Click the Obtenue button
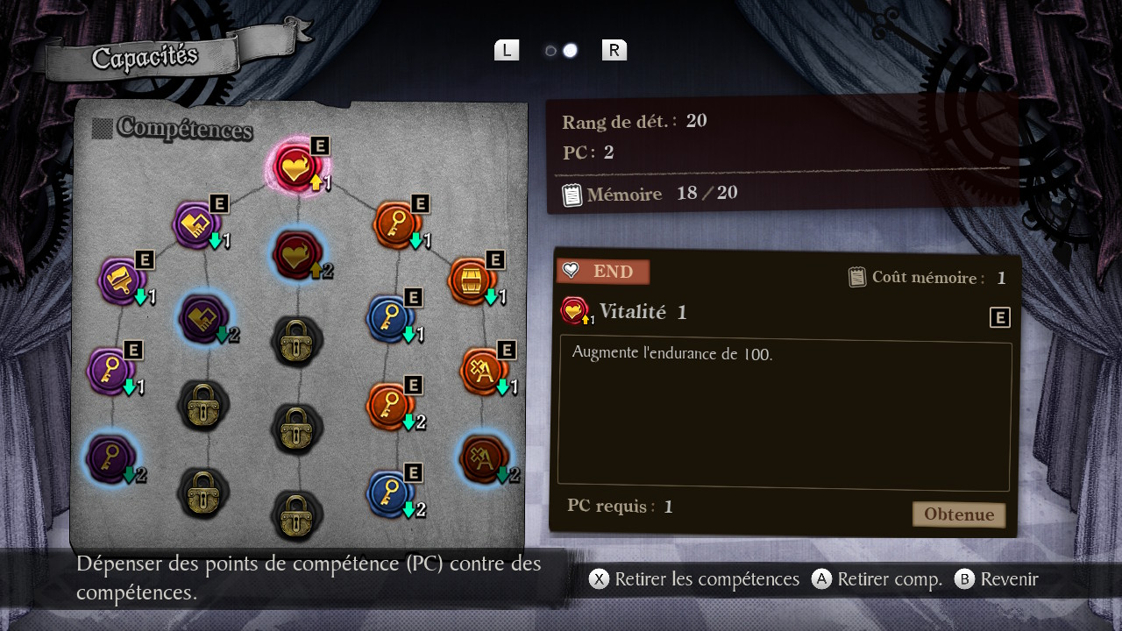The height and width of the screenshot is (631, 1122). [x=959, y=514]
